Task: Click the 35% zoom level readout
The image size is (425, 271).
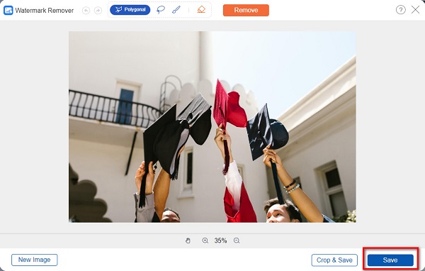Action: [220, 240]
